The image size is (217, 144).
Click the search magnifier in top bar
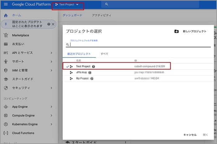tap(106, 4)
